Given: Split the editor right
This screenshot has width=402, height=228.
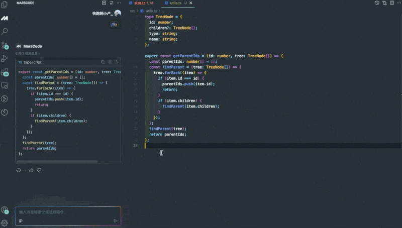Looking at the screenshot, I should [392, 3].
